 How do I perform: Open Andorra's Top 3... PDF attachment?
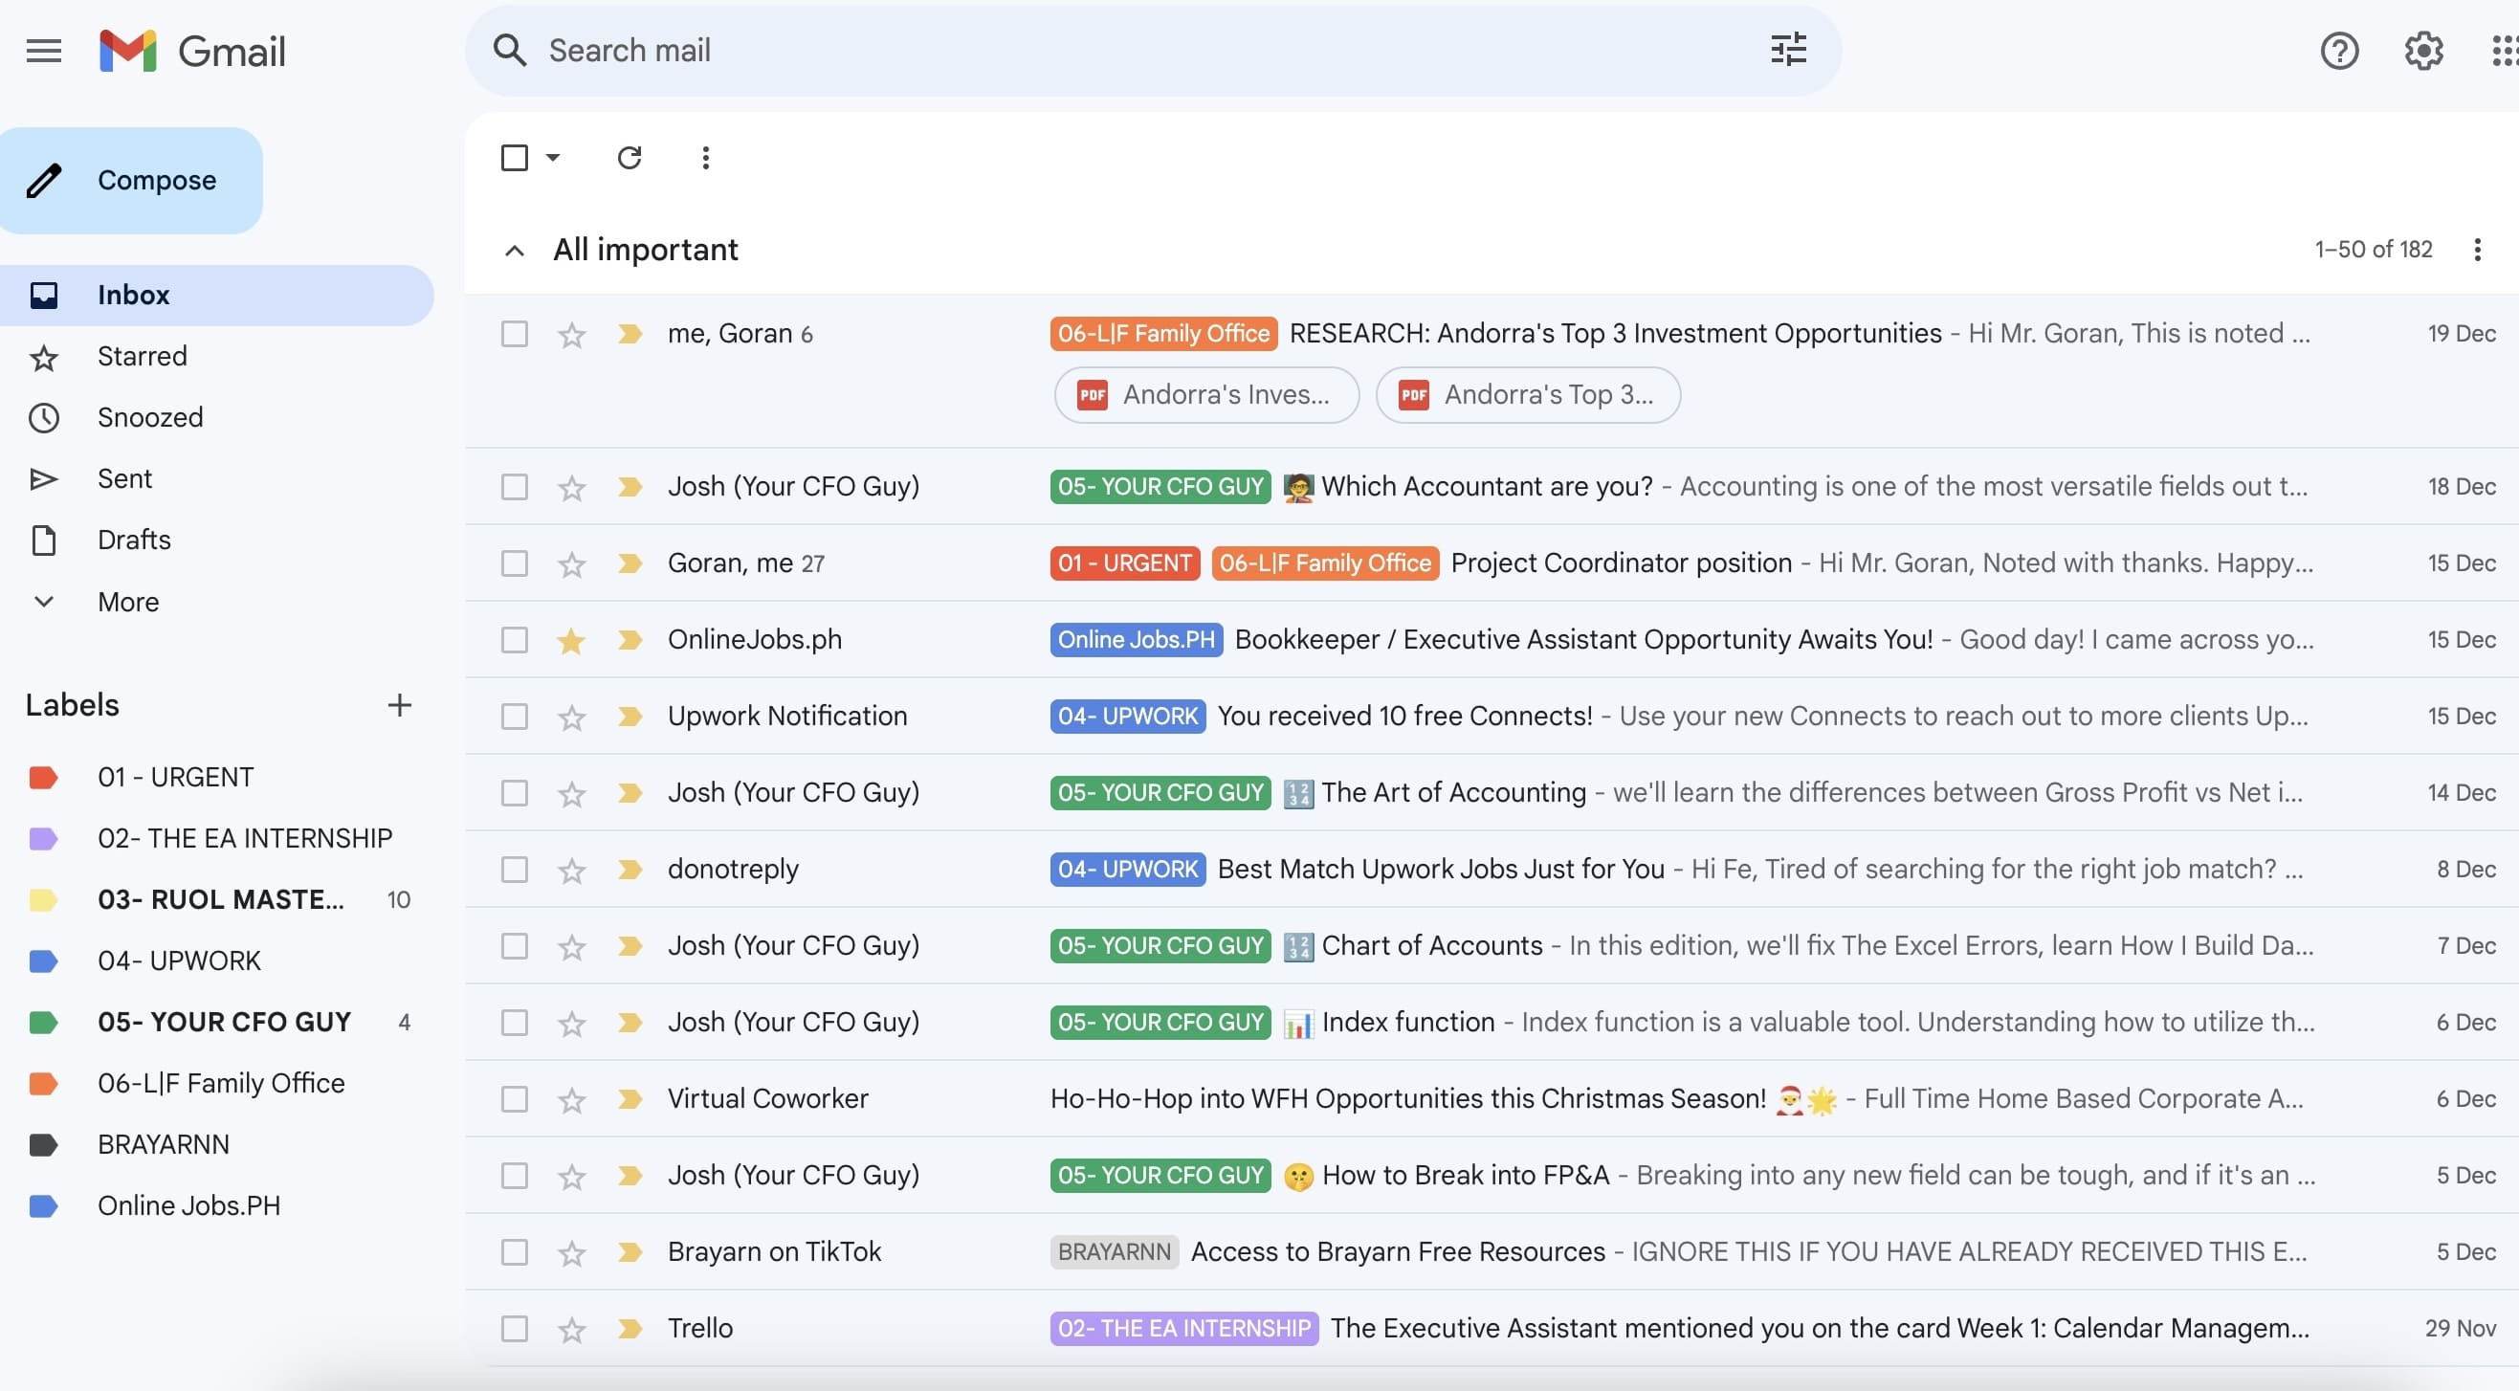pos(1528,395)
